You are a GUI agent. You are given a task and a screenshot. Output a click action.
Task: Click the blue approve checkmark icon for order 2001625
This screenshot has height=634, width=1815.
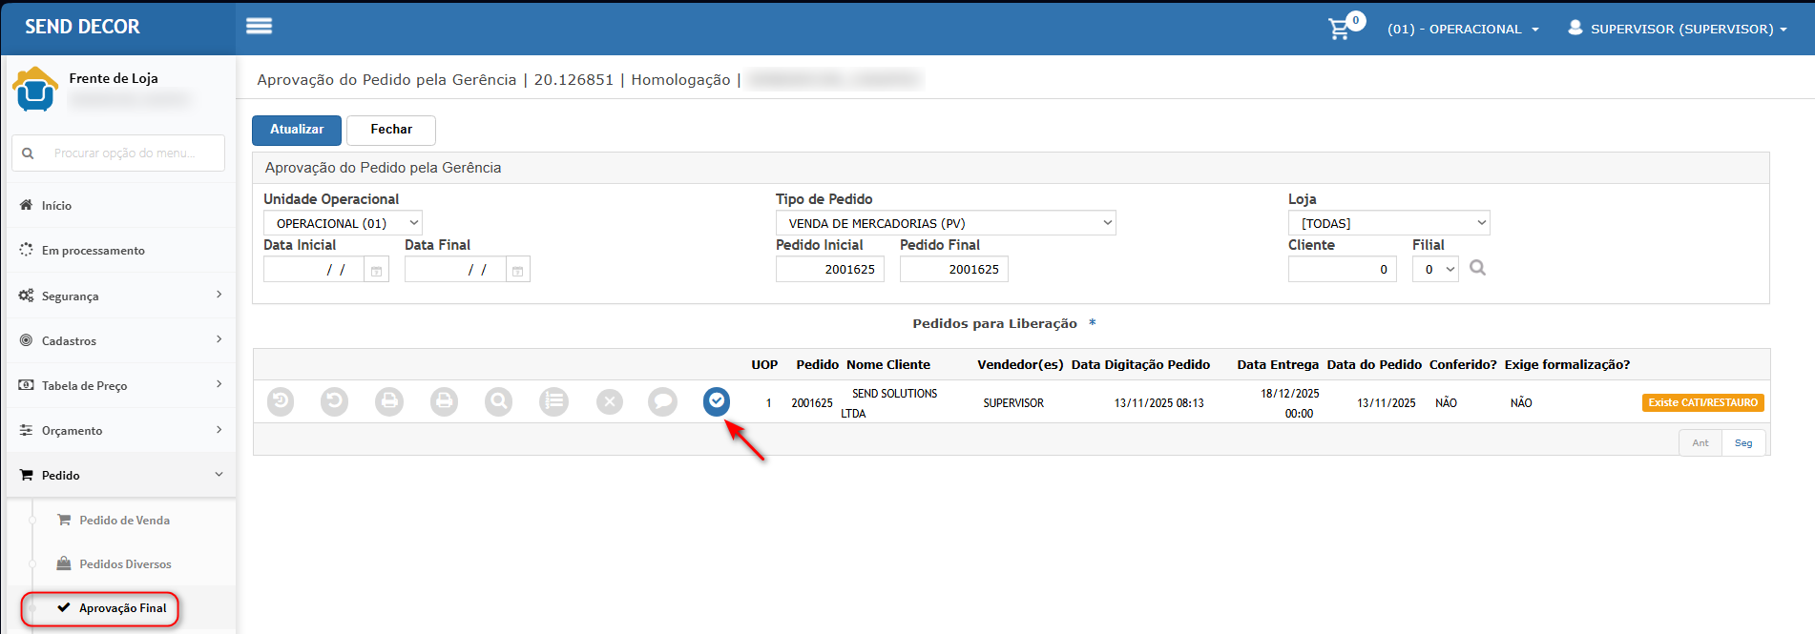[717, 402]
